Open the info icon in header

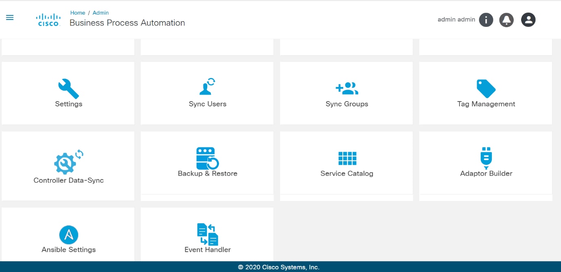pos(486,19)
